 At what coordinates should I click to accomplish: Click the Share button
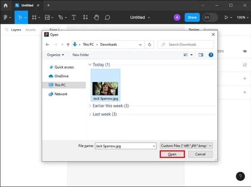(x=192, y=17)
